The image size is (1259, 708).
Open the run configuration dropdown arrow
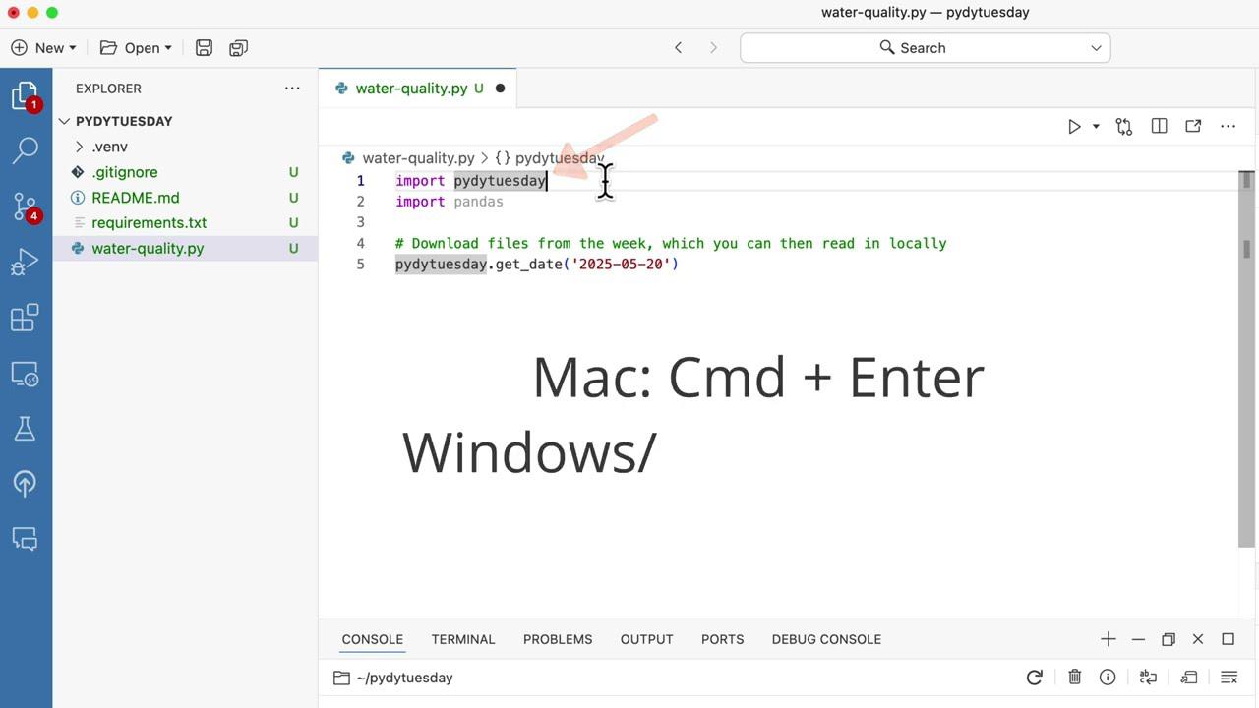coord(1095,126)
